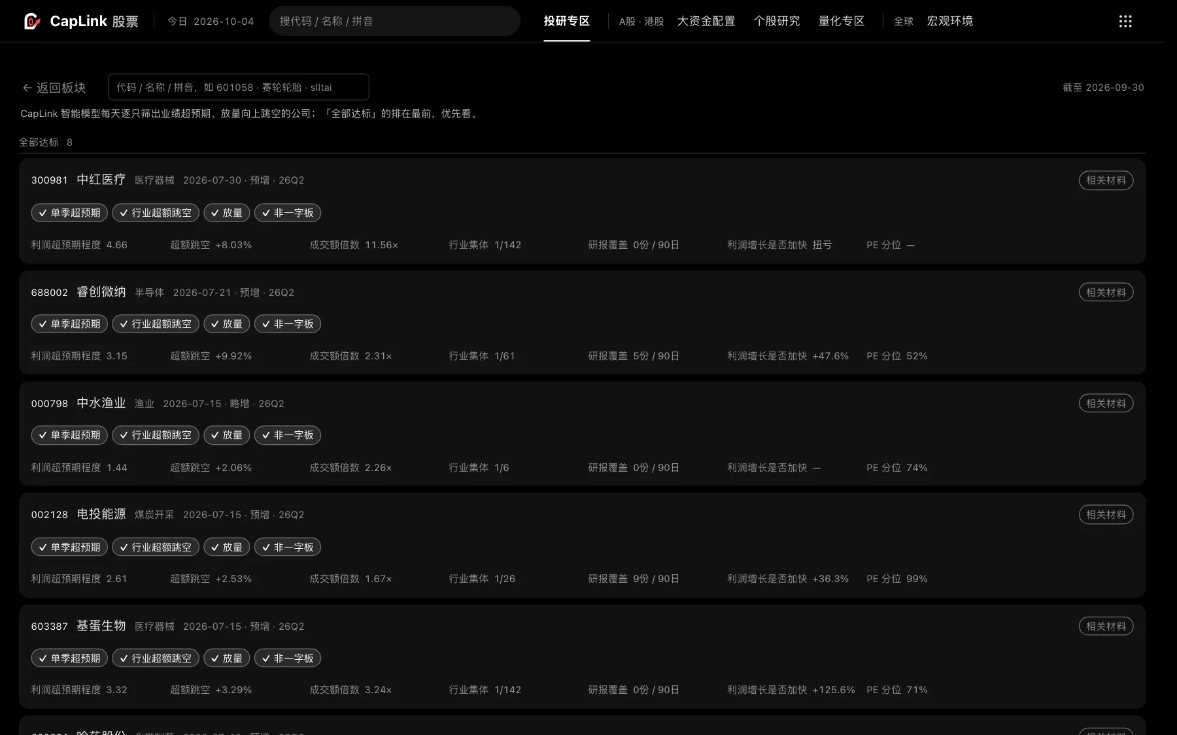
Task: Click the stock code 300981
Action: pos(50,180)
